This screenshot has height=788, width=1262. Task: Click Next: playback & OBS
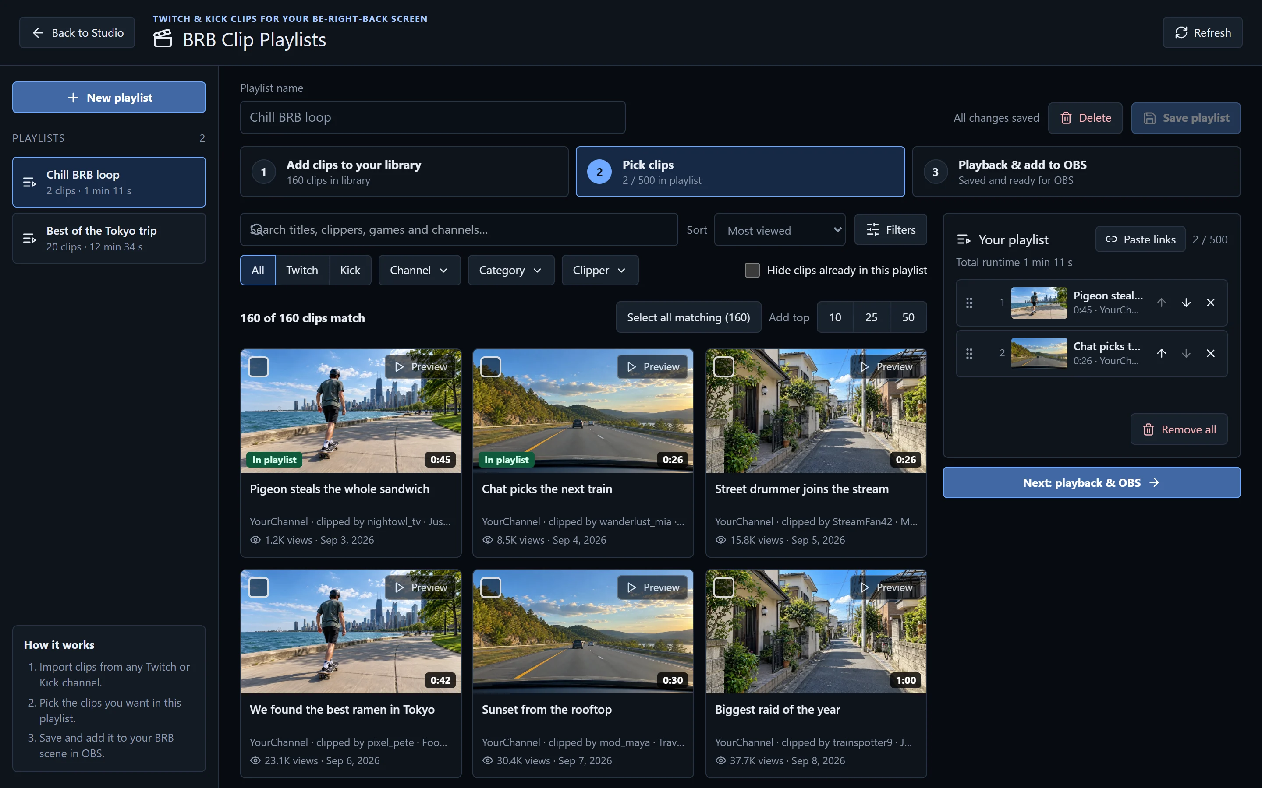click(x=1091, y=482)
